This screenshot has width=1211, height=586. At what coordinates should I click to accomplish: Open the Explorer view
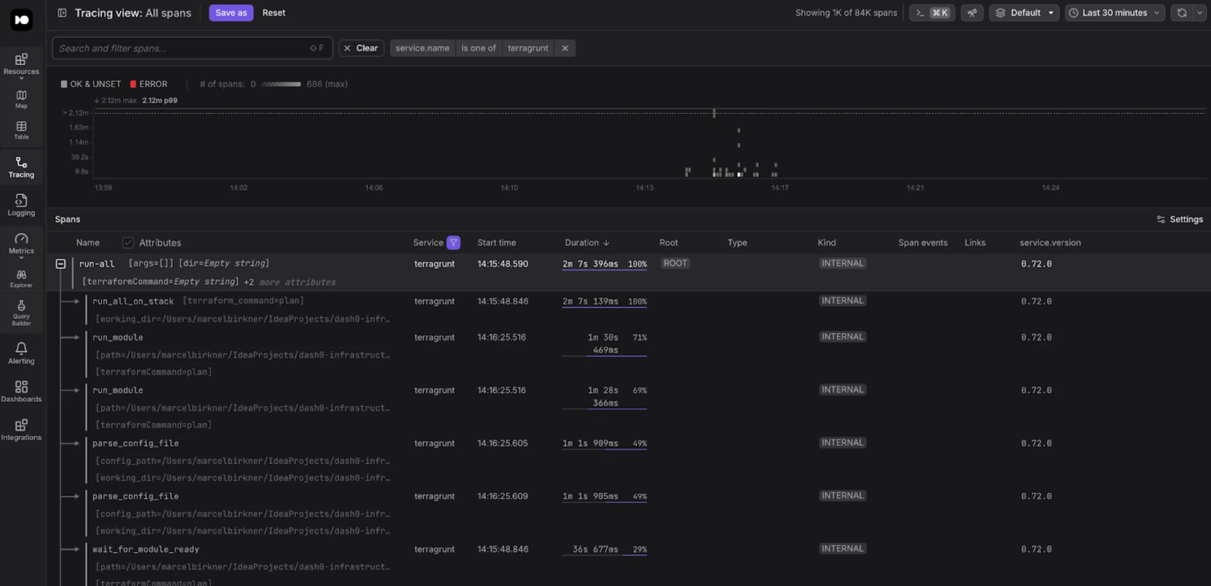[21, 279]
